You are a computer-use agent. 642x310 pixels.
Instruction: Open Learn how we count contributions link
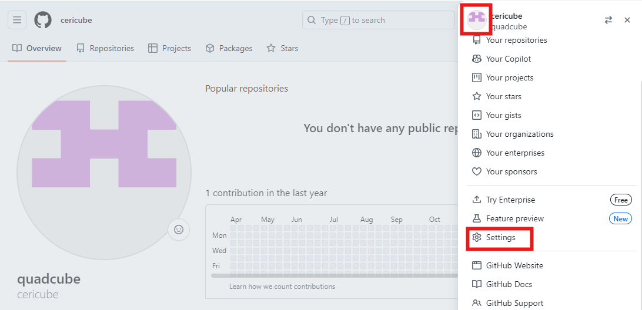click(282, 287)
